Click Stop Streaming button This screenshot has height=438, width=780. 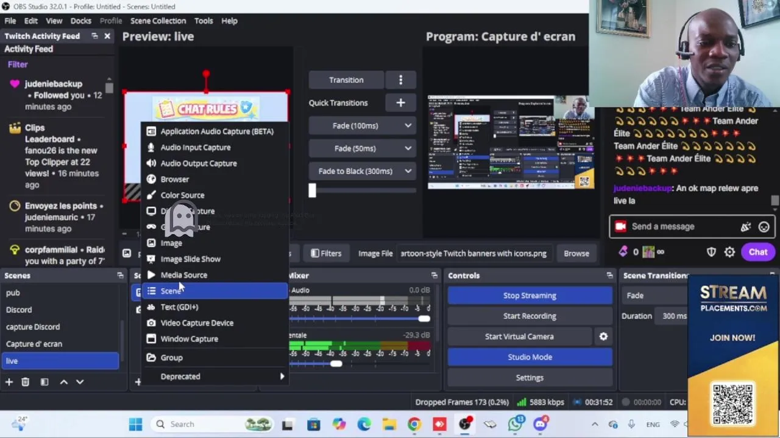pyautogui.click(x=530, y=296)
